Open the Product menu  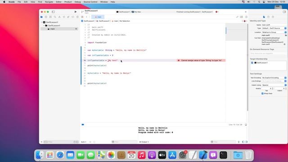pos(68,2)
